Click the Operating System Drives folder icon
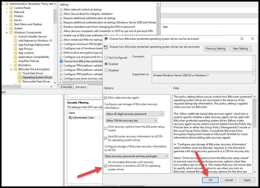Image resolution: width=260 pixels, height=188 pixels. click(x=20, y=77)
